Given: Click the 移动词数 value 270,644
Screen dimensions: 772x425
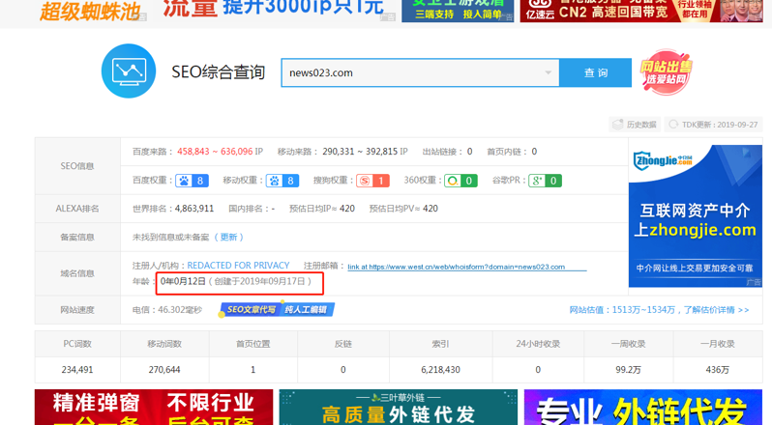Looking at the screenshot, I should (x=164, y=370).
